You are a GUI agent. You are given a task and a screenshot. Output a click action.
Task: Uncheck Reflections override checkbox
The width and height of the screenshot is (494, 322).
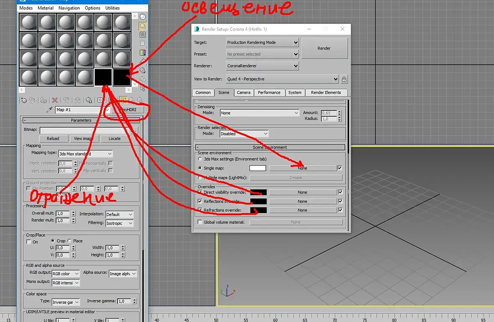click(x=200, y=201)
